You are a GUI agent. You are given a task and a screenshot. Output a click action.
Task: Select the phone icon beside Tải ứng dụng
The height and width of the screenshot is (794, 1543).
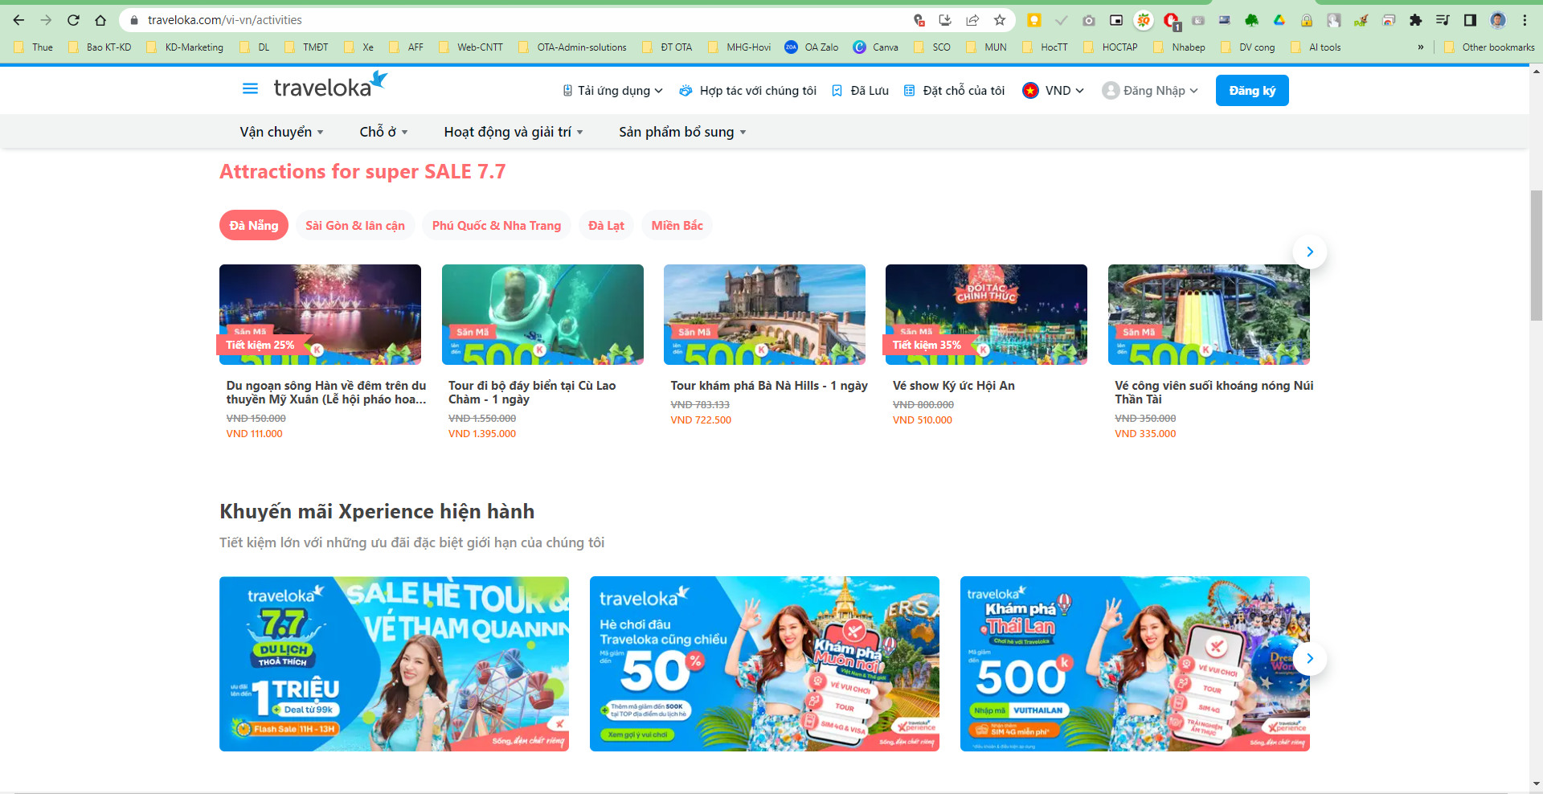567,90
